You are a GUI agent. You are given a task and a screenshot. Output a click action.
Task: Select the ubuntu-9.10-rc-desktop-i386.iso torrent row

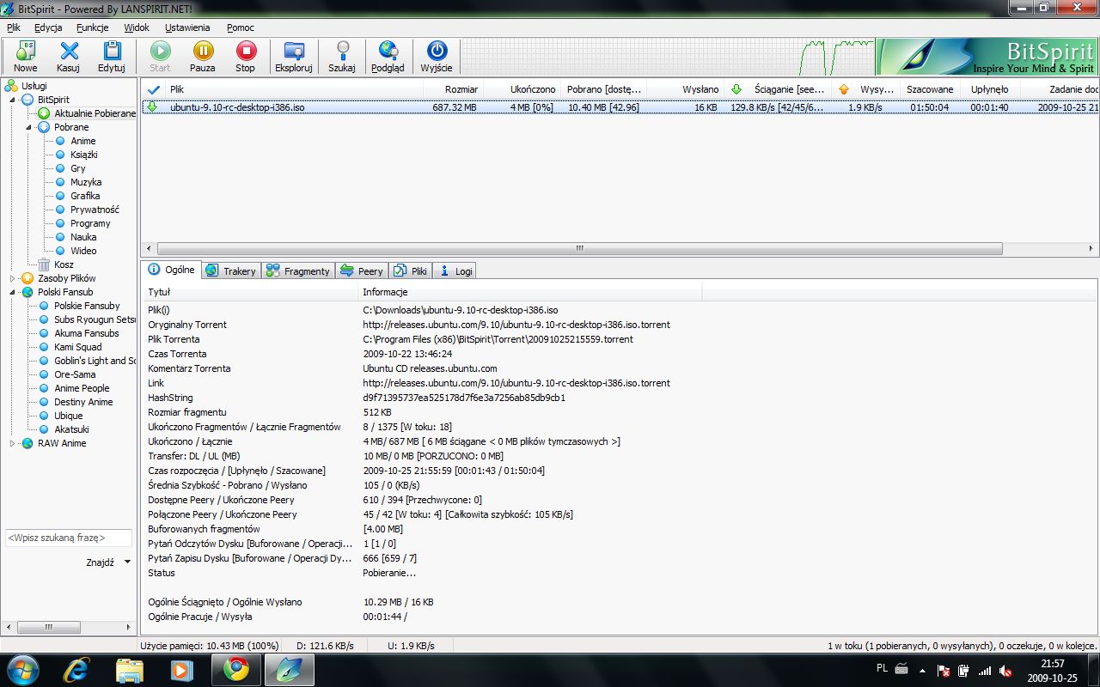[620, 107]
